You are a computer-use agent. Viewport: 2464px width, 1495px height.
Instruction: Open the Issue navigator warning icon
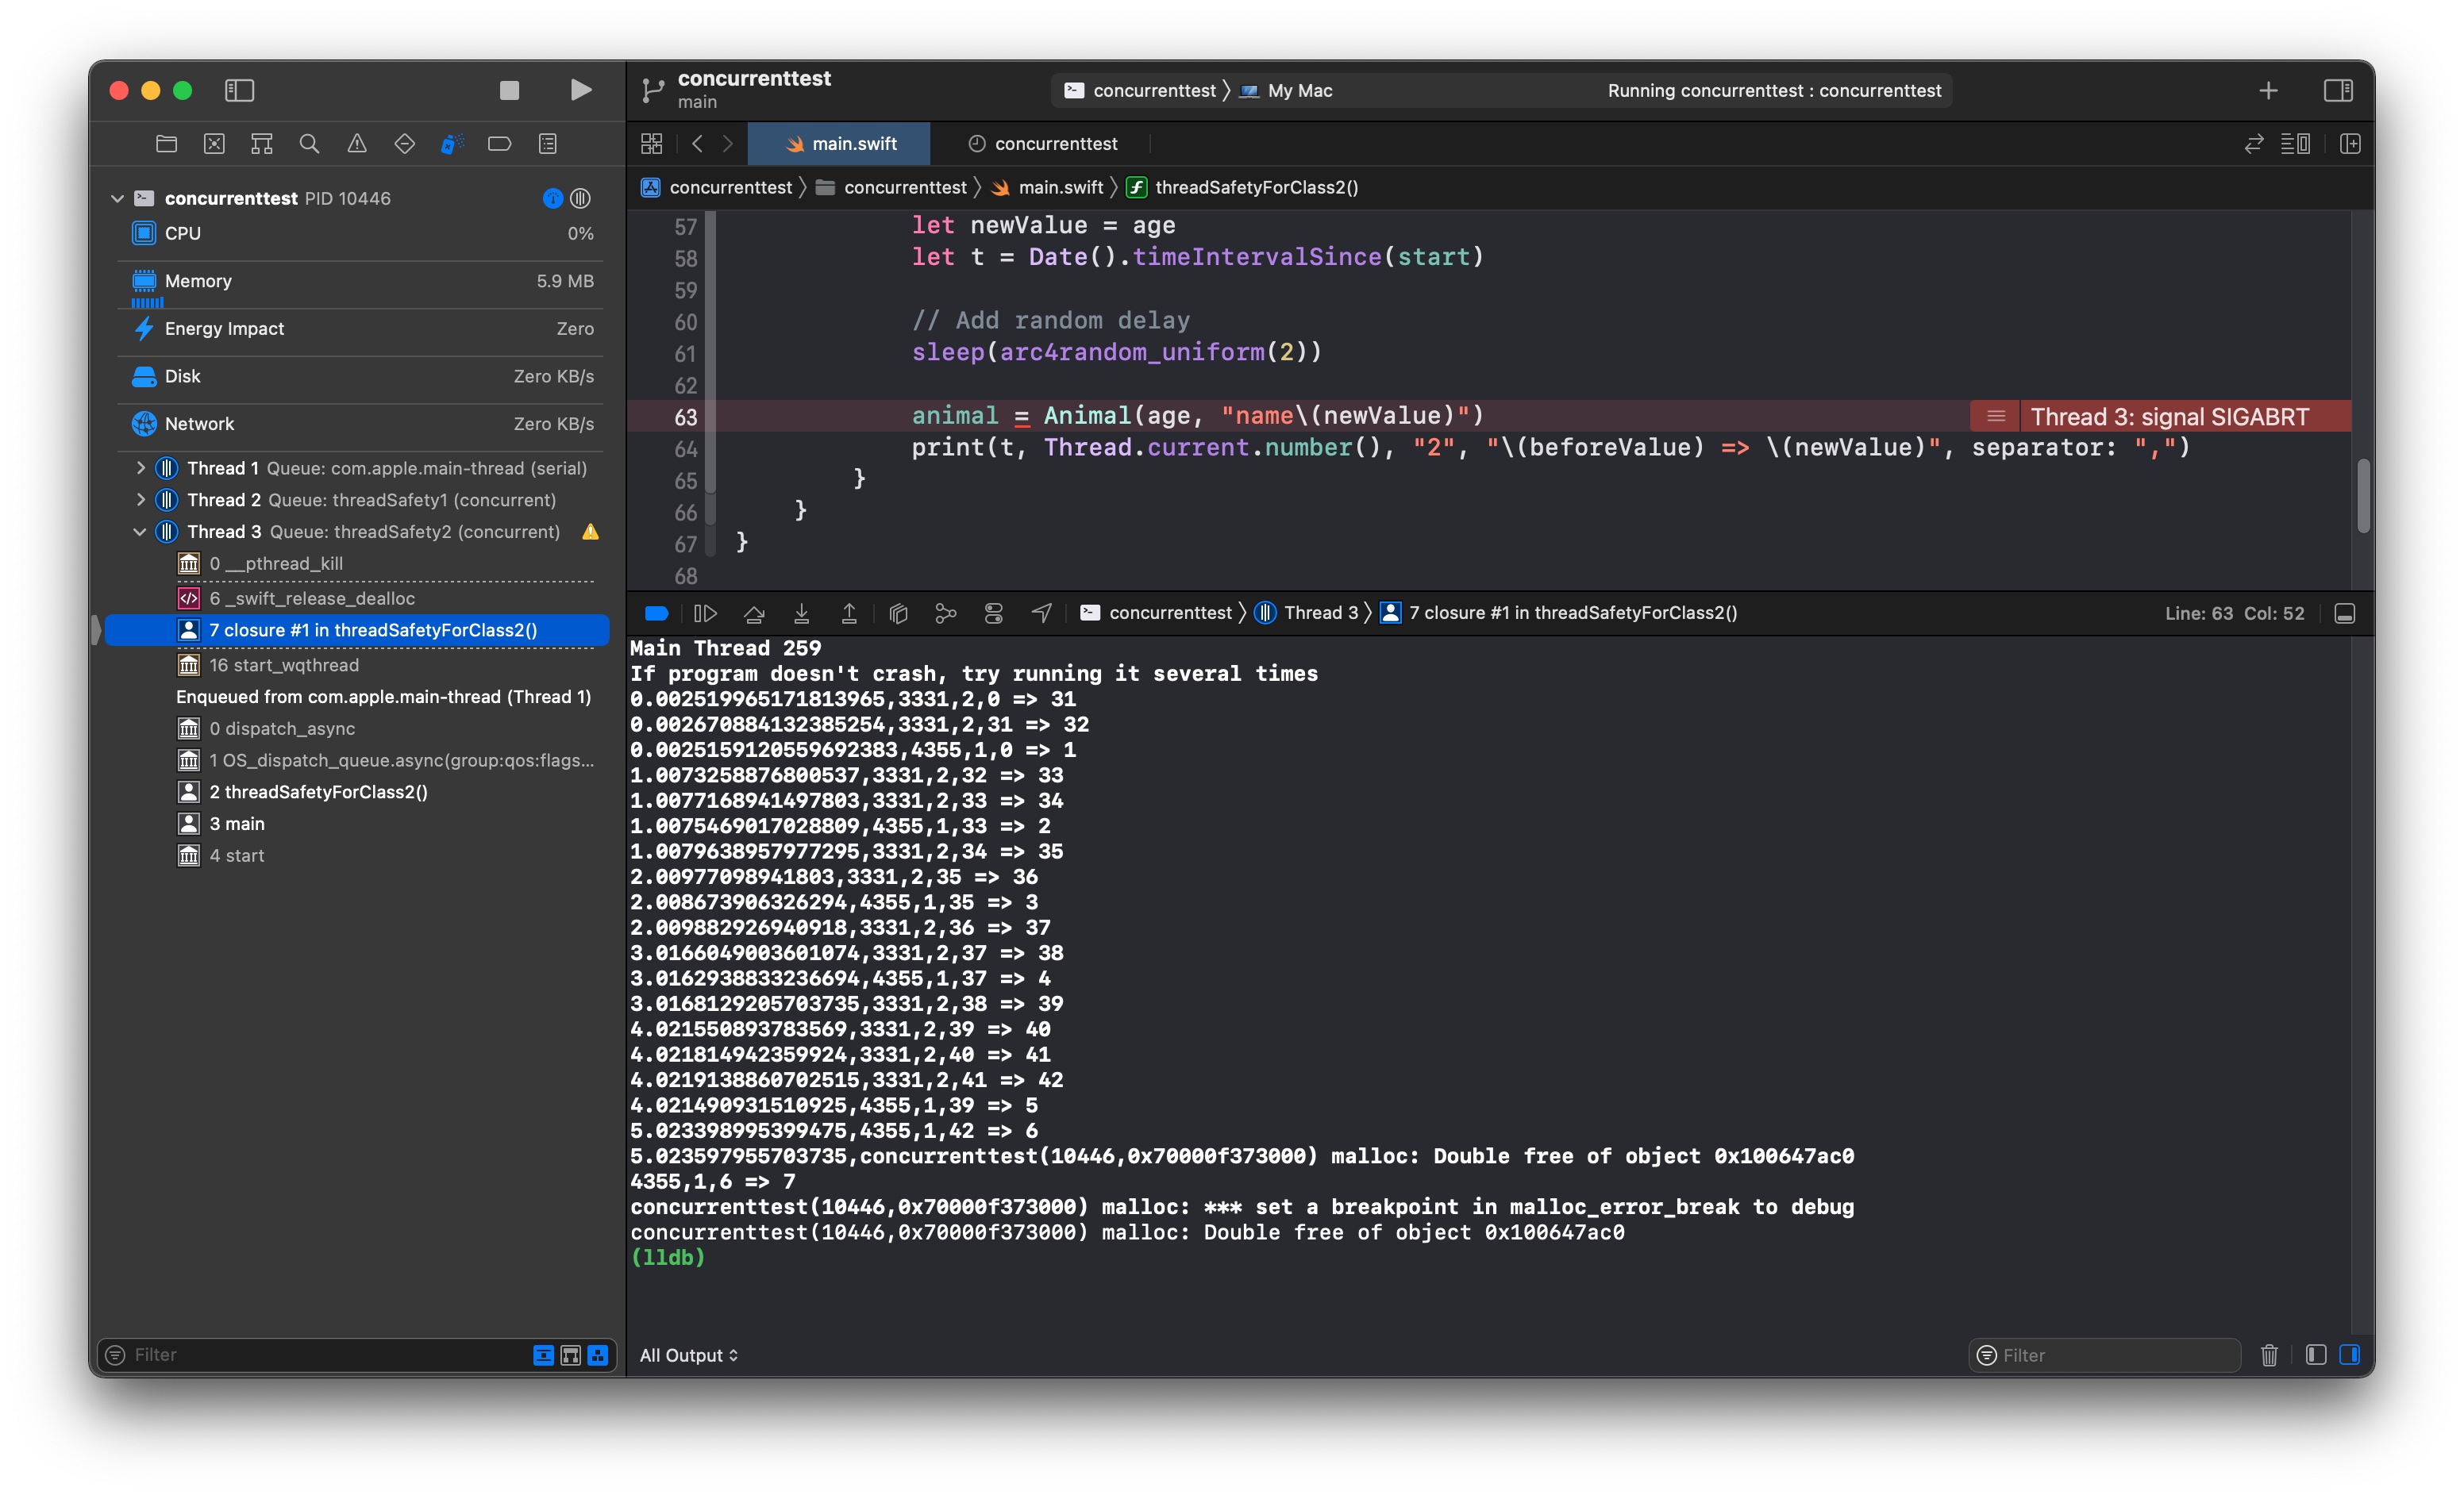357,144
